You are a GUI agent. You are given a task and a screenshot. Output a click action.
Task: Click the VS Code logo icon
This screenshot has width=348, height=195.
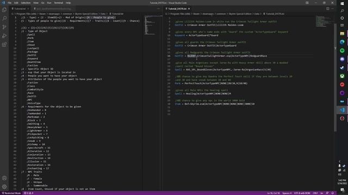coord(3,3)
